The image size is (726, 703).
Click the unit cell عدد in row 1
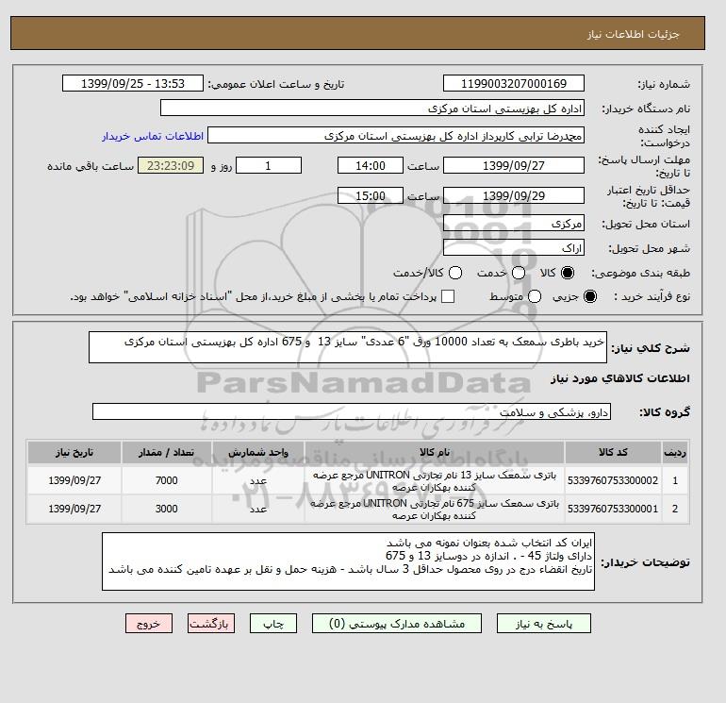(258, 480)
